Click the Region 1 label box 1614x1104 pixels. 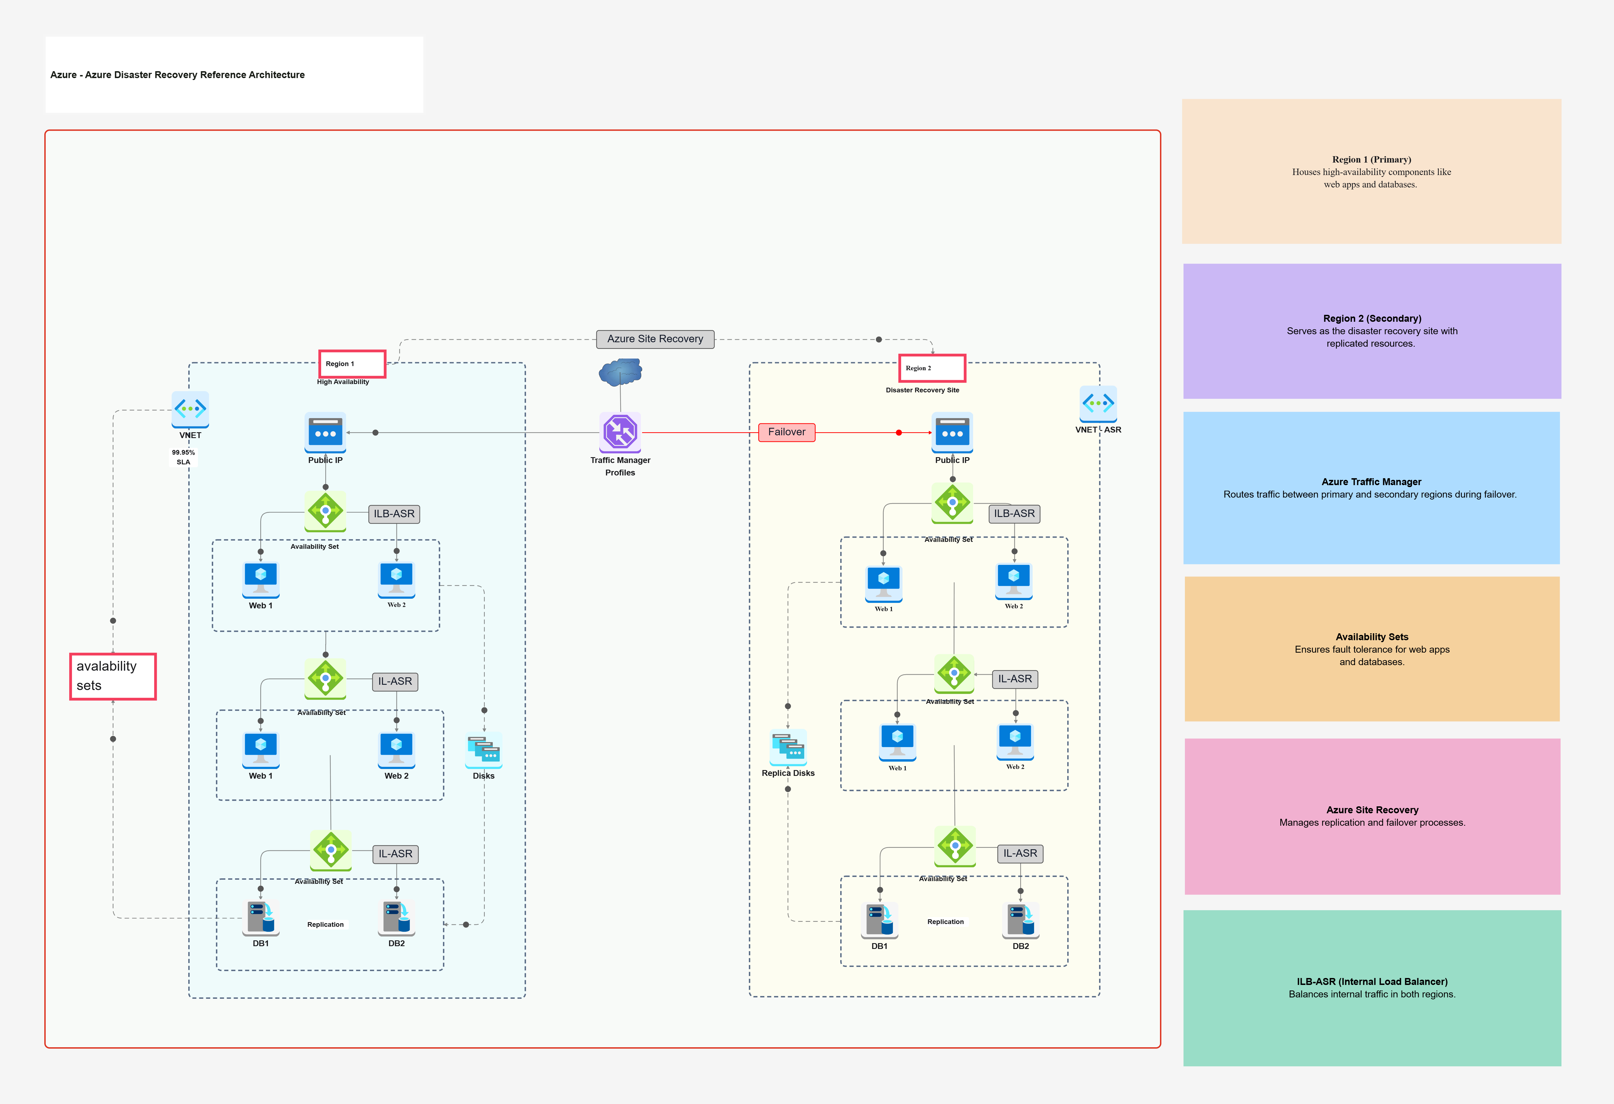(x=352, y=364)
